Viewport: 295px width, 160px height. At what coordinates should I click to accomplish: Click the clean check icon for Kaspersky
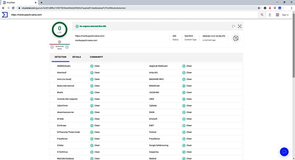tap(184, 152)
